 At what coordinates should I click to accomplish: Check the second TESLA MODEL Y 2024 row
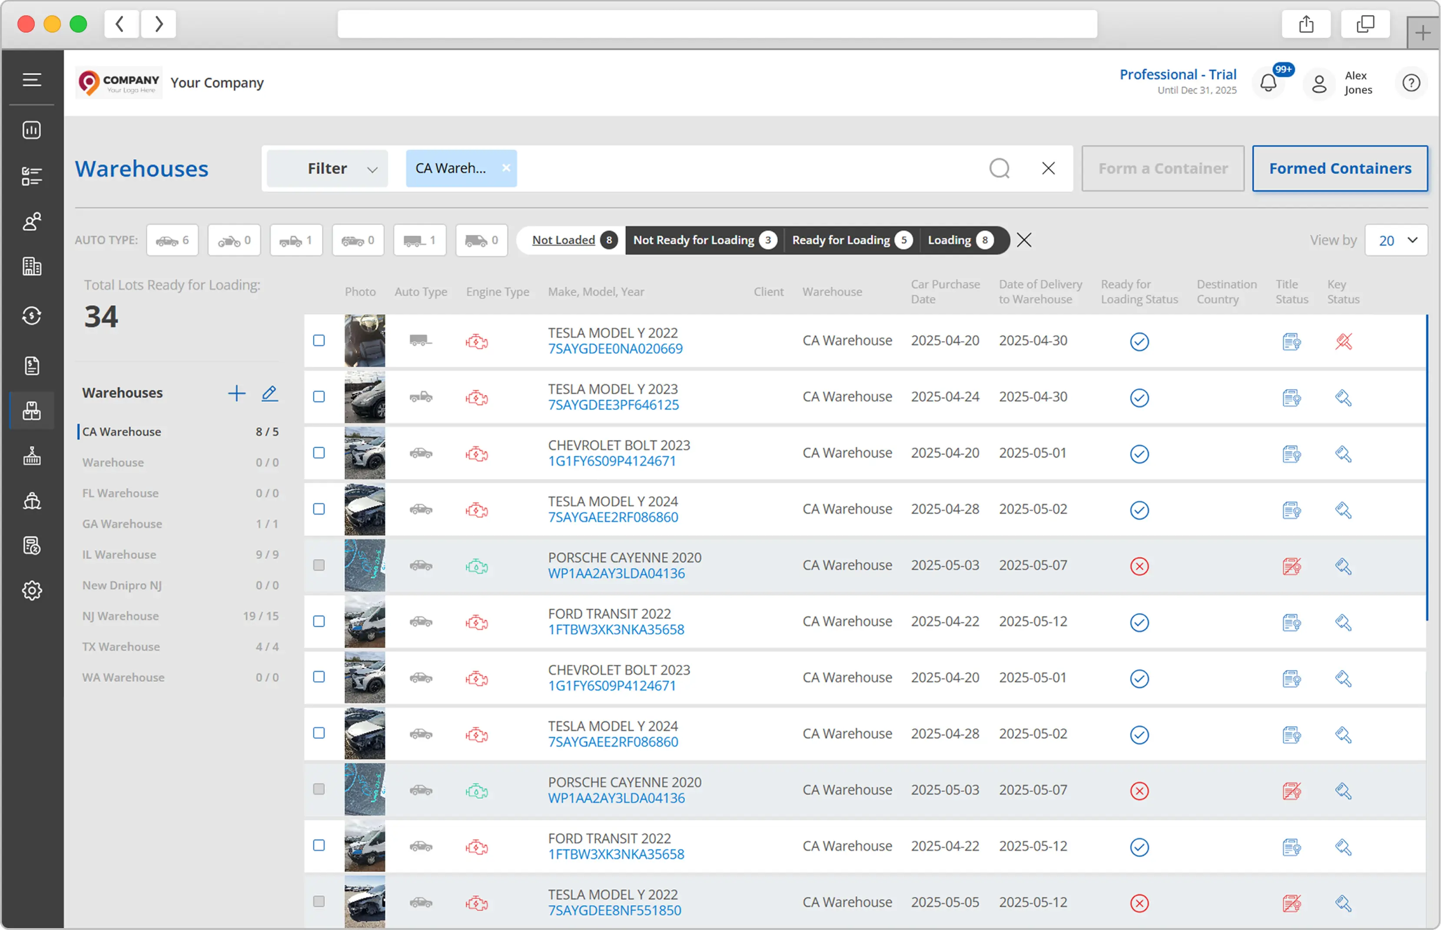(x=319, y=733)
